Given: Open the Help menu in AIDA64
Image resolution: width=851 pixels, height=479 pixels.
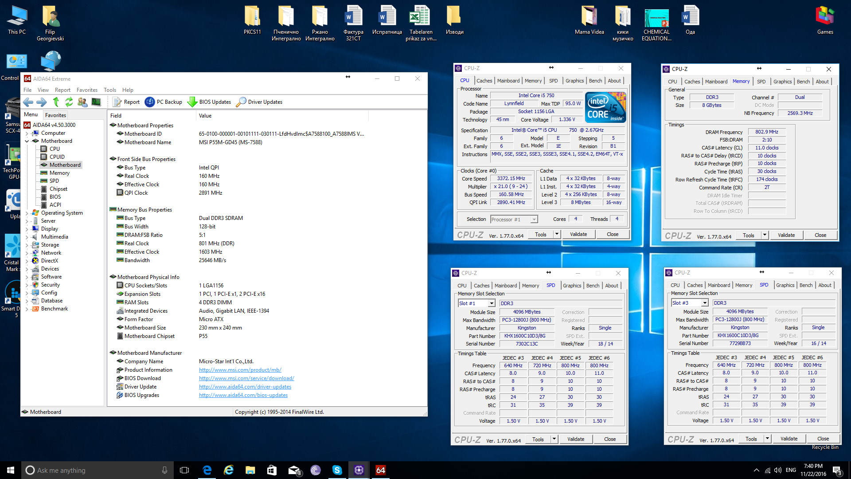Looking at the screenshot, I should (128, 90).
